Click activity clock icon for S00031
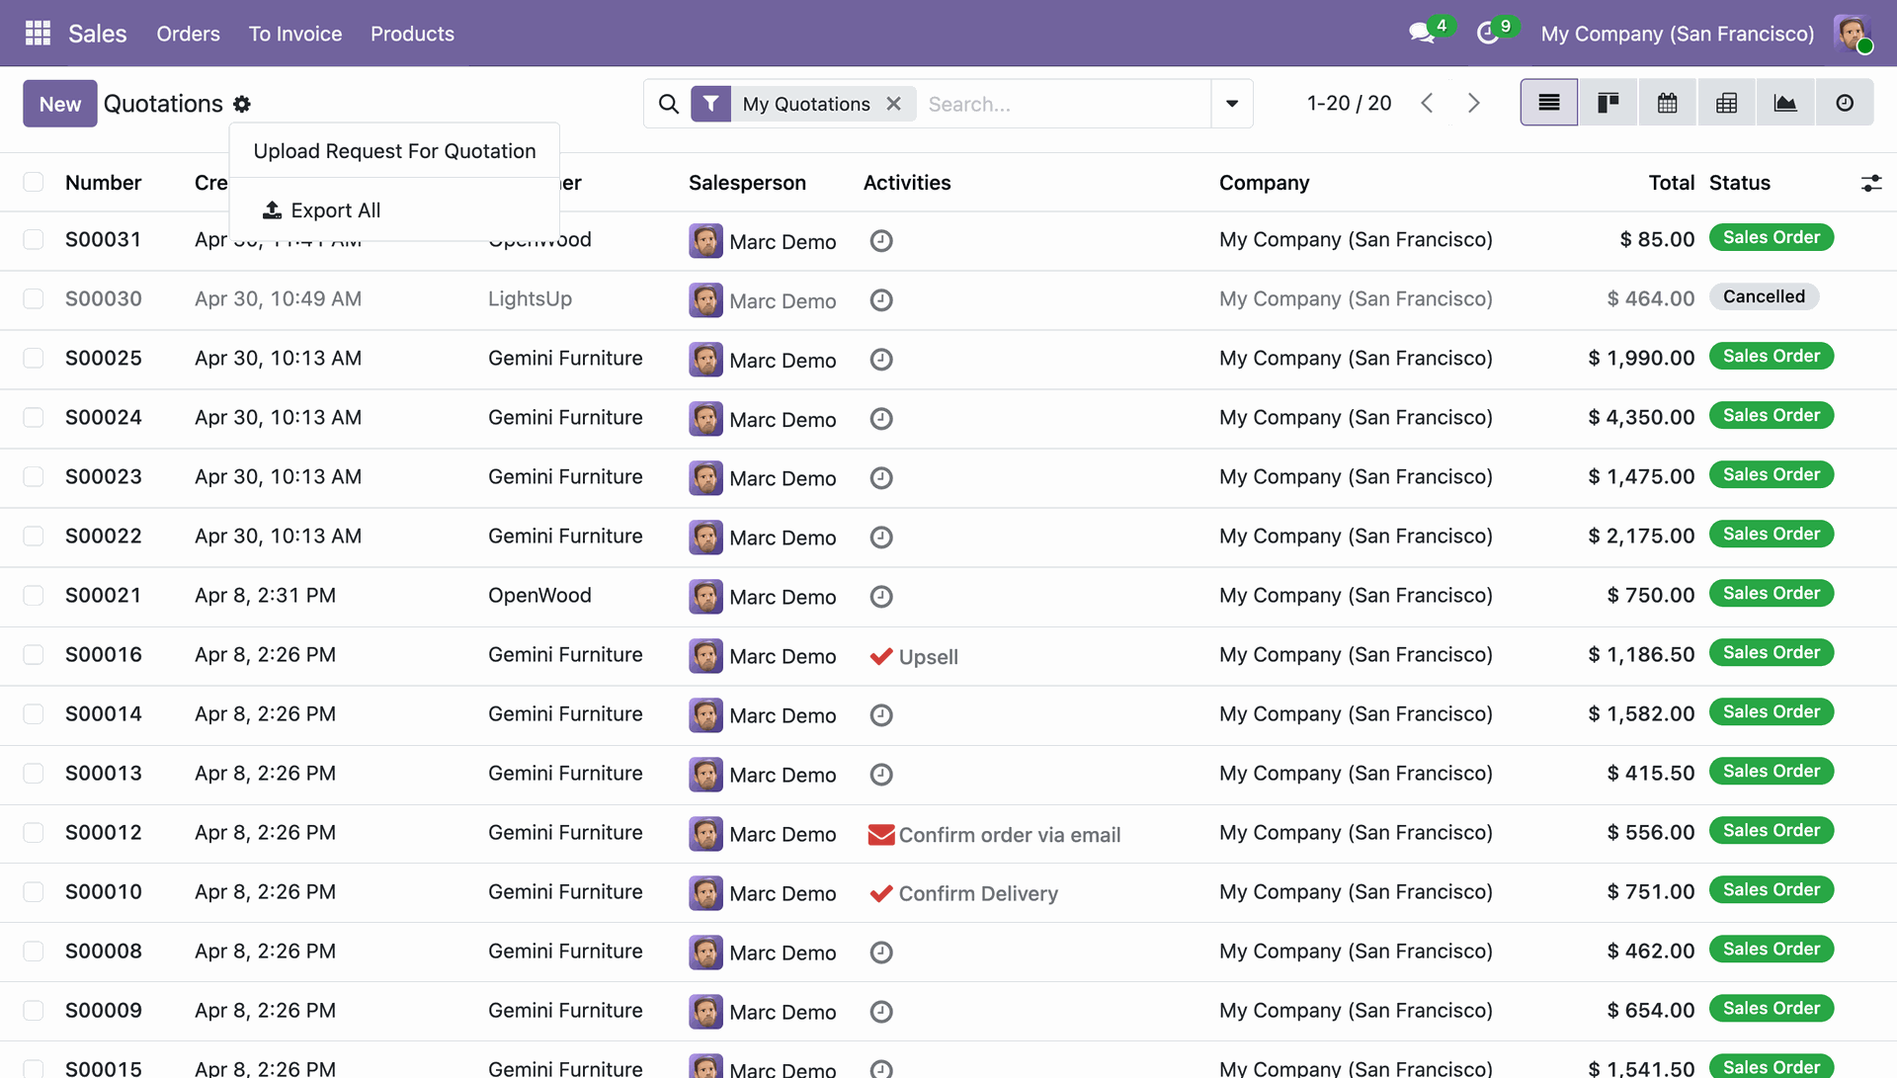 click(881, 241)
